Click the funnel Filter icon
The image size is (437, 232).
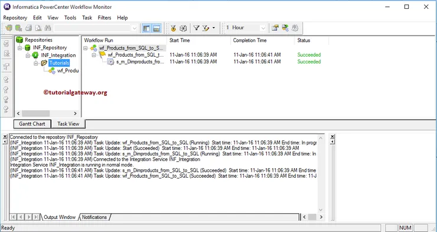point(197,28)
